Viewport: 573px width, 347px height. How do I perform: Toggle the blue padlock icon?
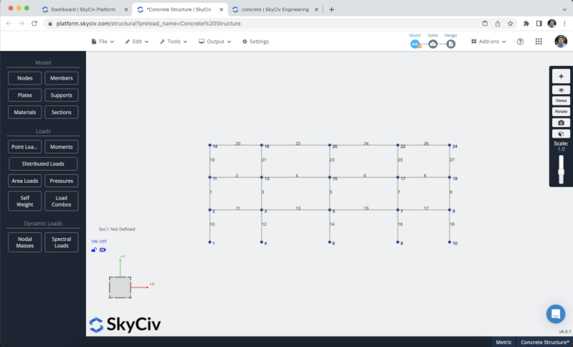94,249
